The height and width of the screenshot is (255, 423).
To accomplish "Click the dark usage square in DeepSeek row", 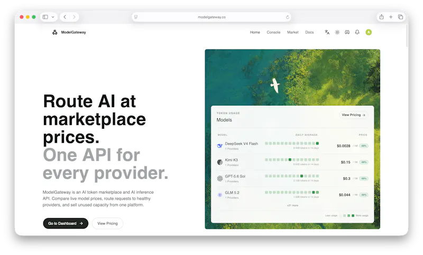I will point(317,144).
